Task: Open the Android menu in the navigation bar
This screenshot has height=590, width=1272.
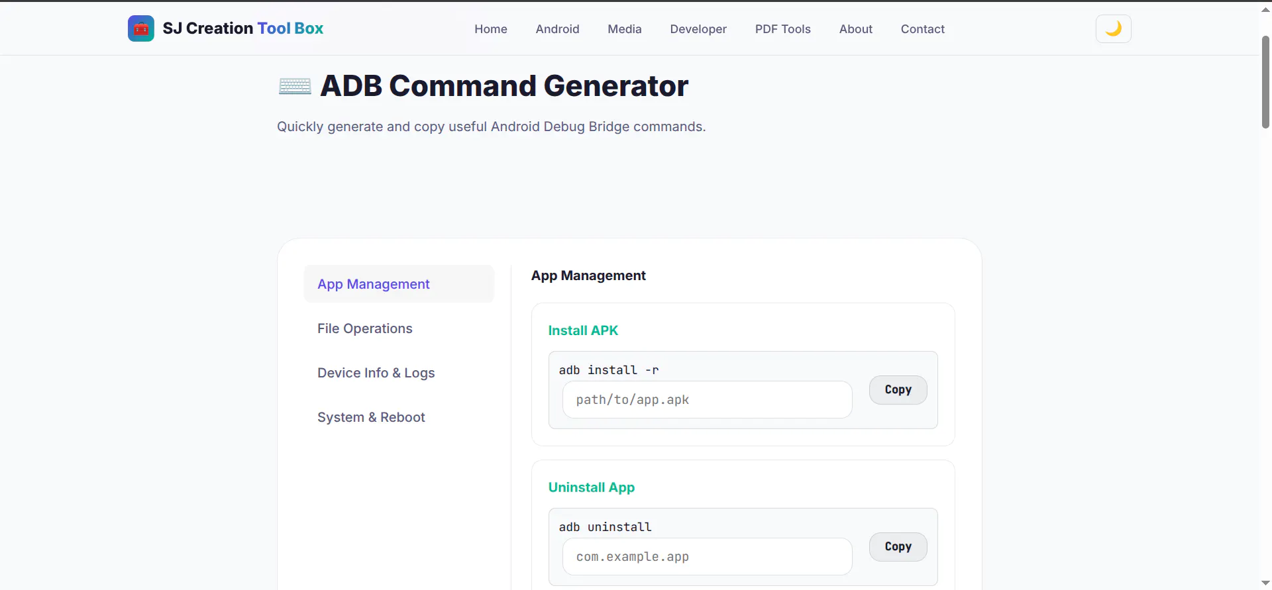Action: pos(558,29)
